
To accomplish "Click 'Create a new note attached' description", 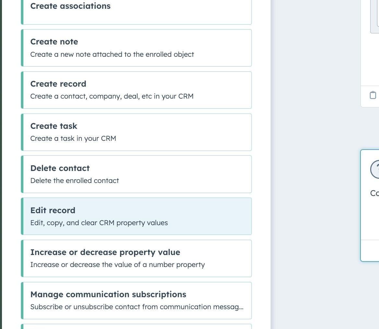I will pyautogui.click(x=112, y=55).
